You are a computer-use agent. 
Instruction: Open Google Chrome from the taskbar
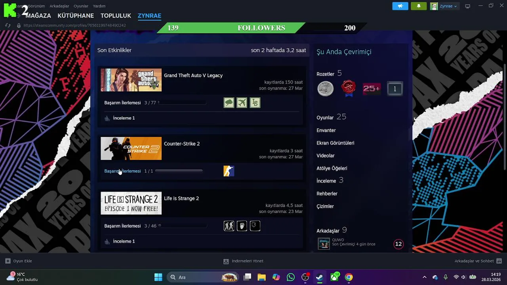[349, 277]
